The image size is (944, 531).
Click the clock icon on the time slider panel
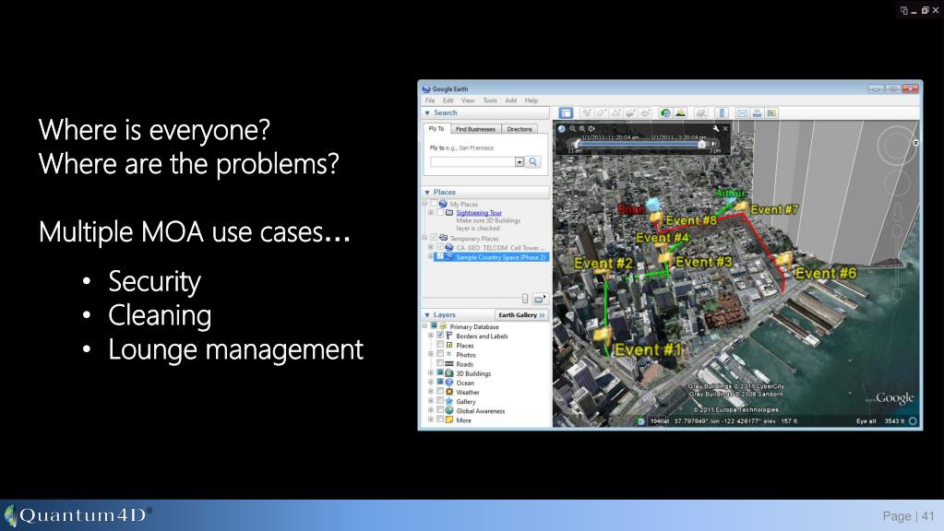(561, 129)
